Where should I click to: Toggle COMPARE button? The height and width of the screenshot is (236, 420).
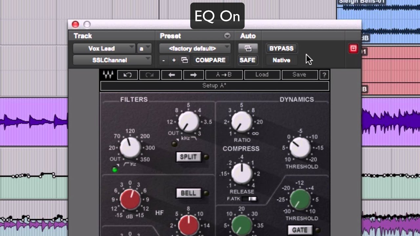click(x=210, y=60)
